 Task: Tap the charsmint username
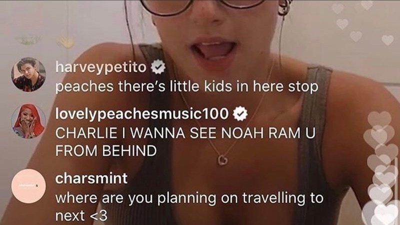pyautogui.click(x=91, y=178)
